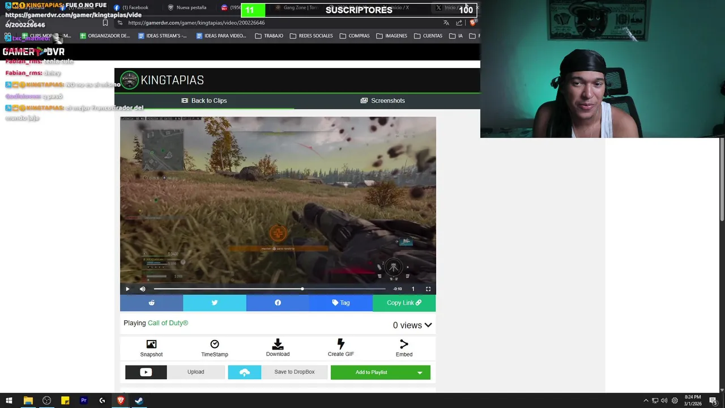Open the IMAGENES bookmarks folder
Screen dimensions: 725x408
coord(391,36)
